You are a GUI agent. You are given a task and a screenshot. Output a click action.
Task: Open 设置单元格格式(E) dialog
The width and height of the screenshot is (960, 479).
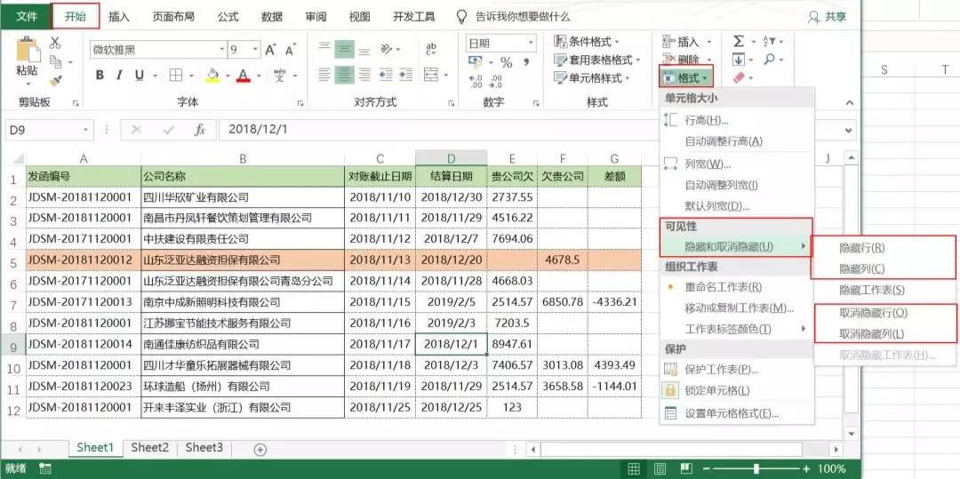pyautogui.click(x=737, y=413)
